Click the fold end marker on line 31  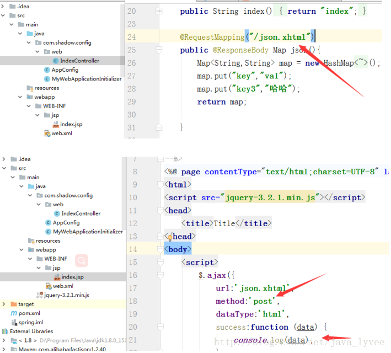(x=159, y=127)
